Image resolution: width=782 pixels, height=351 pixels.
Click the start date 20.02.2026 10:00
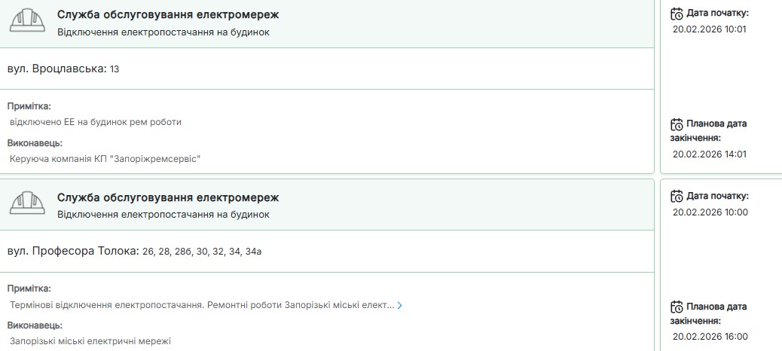click(x=709, y=212)
